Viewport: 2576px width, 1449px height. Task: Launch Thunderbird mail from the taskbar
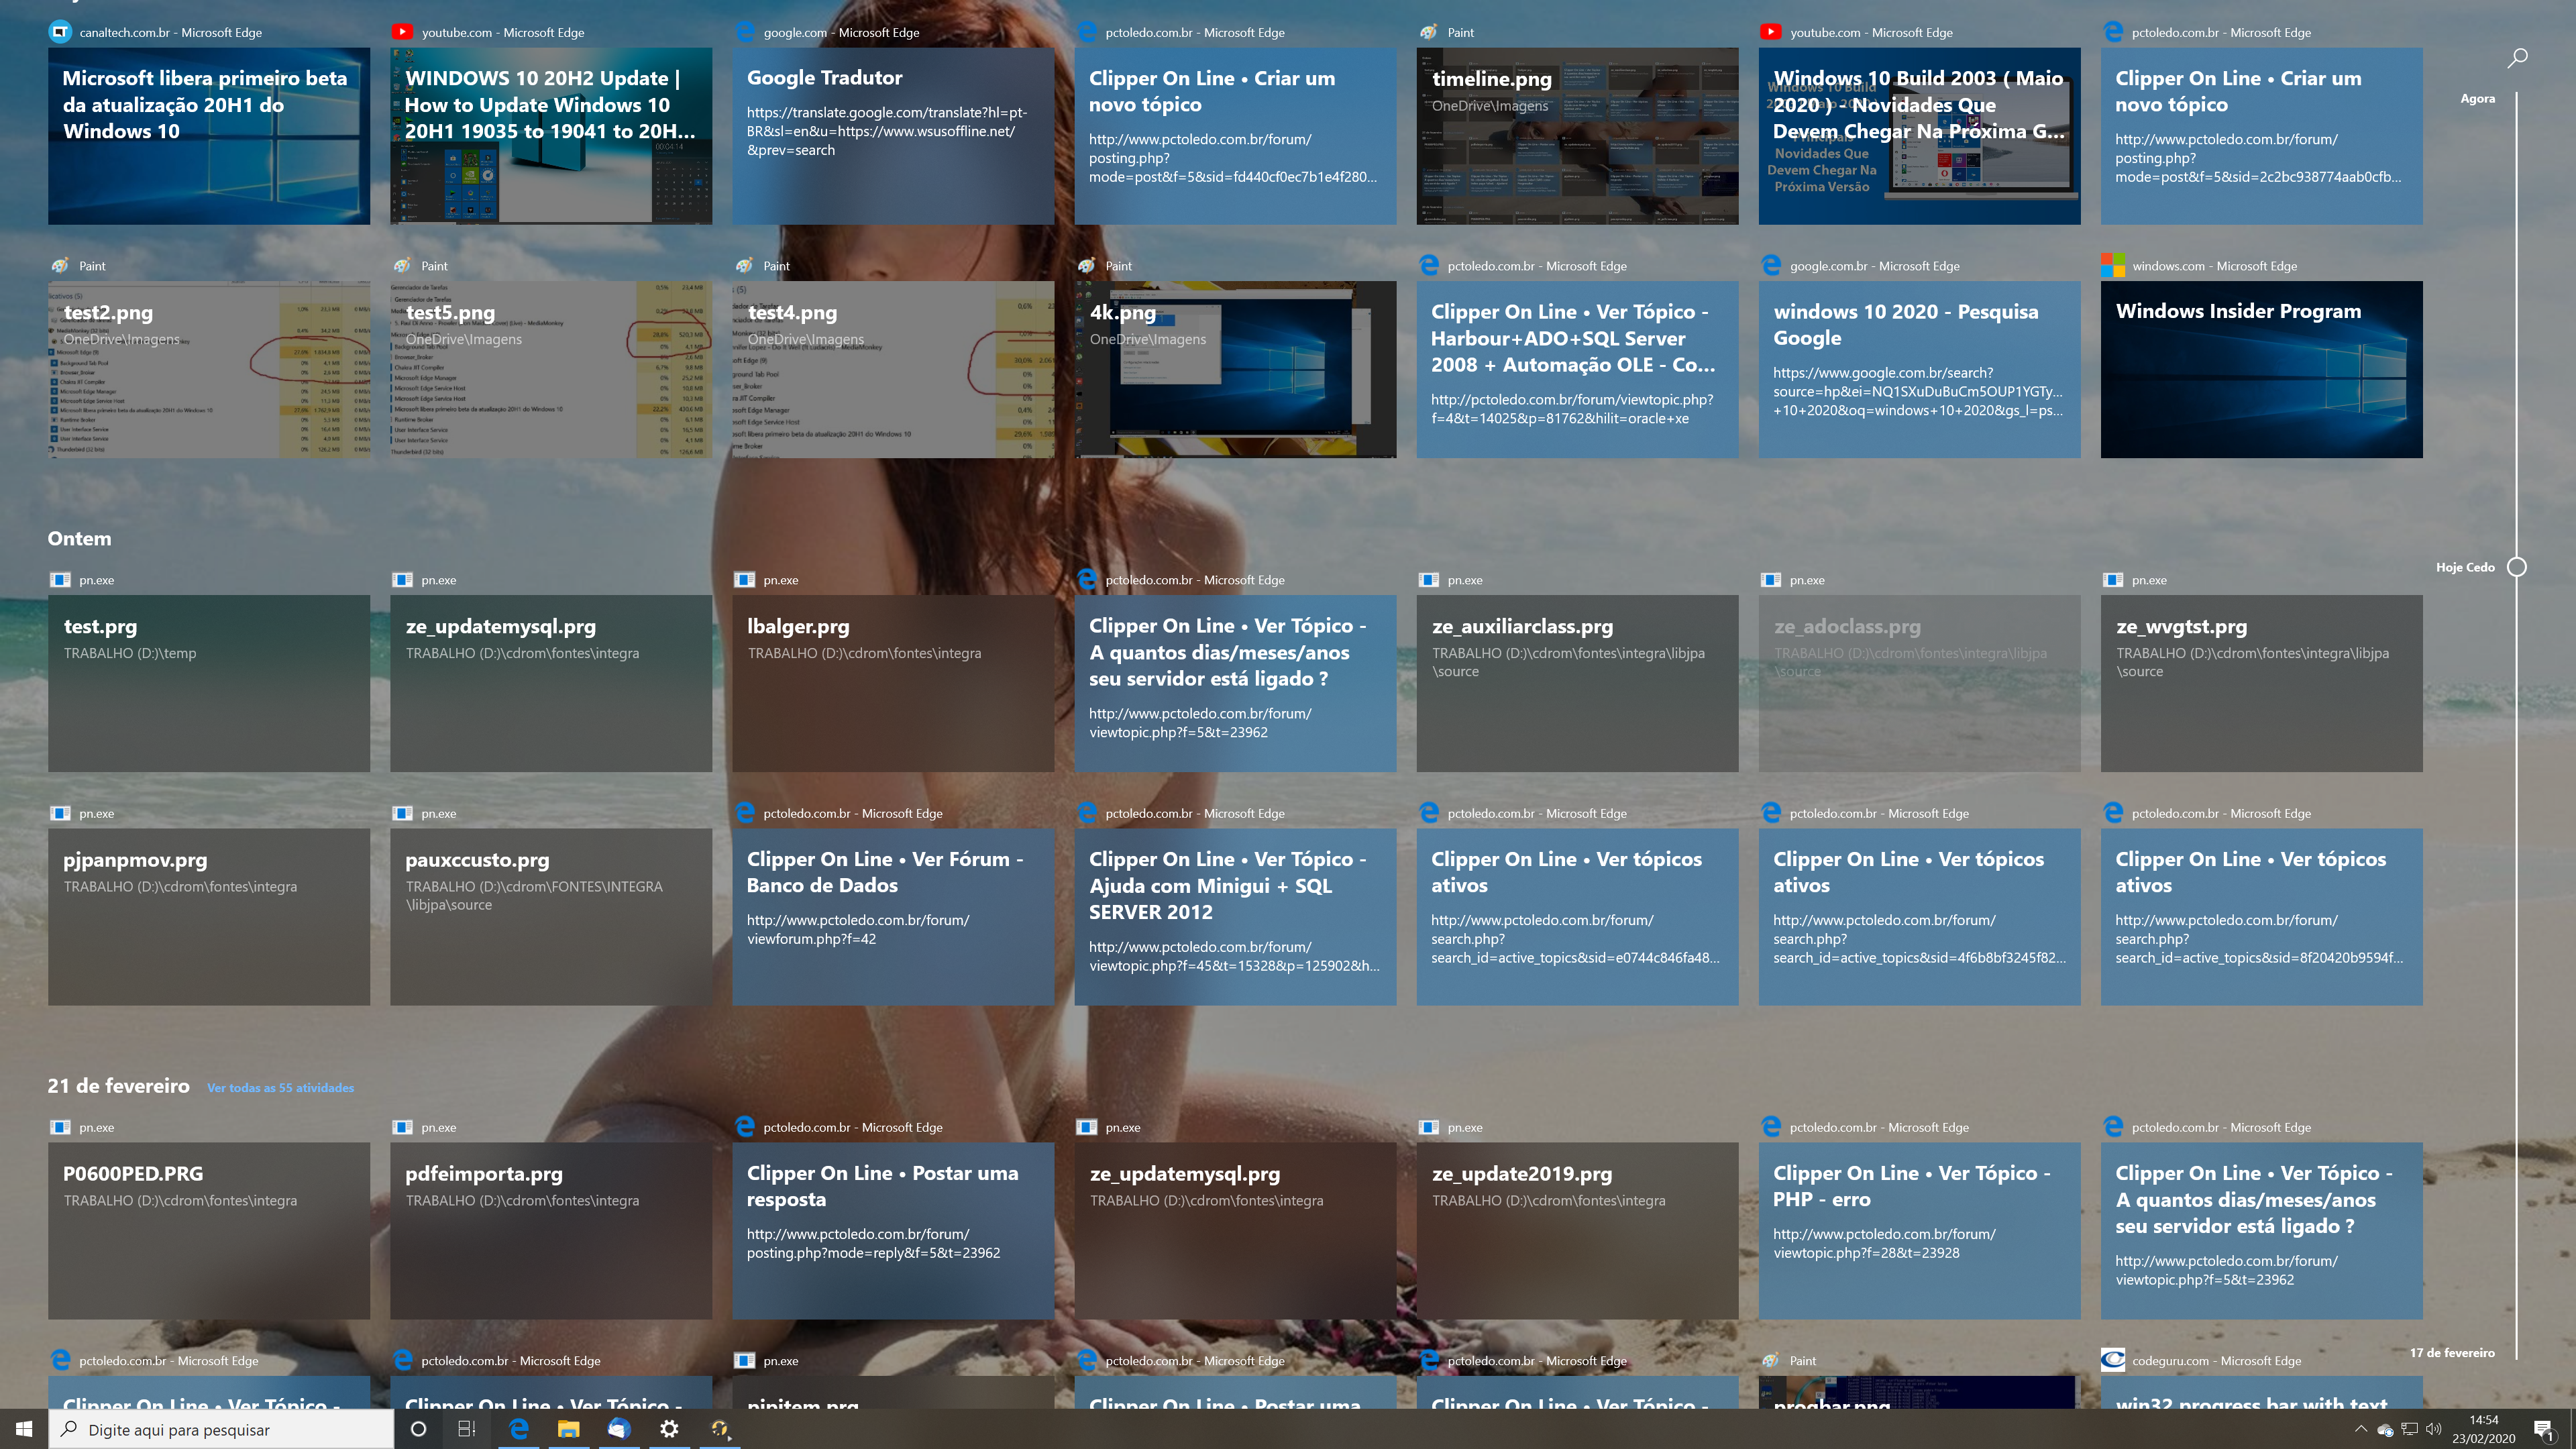[618, 1429]
